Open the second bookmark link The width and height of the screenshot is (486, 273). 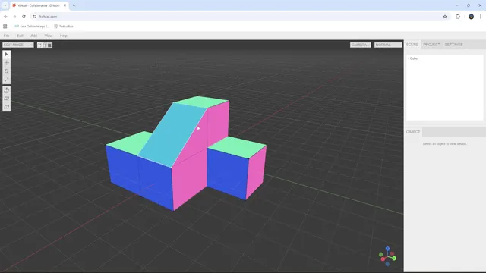64,27
